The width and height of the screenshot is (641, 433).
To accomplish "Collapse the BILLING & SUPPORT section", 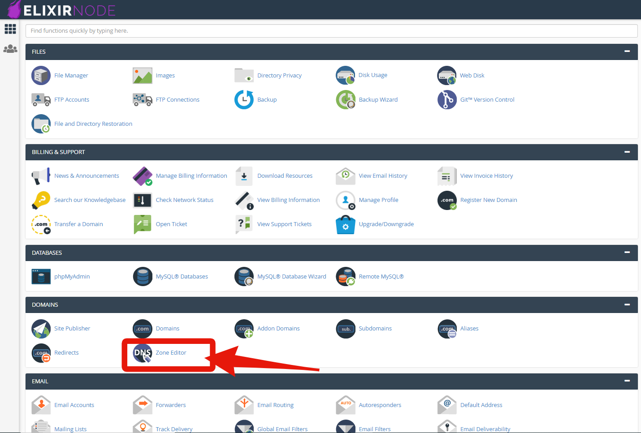I will tap(627, 152).
